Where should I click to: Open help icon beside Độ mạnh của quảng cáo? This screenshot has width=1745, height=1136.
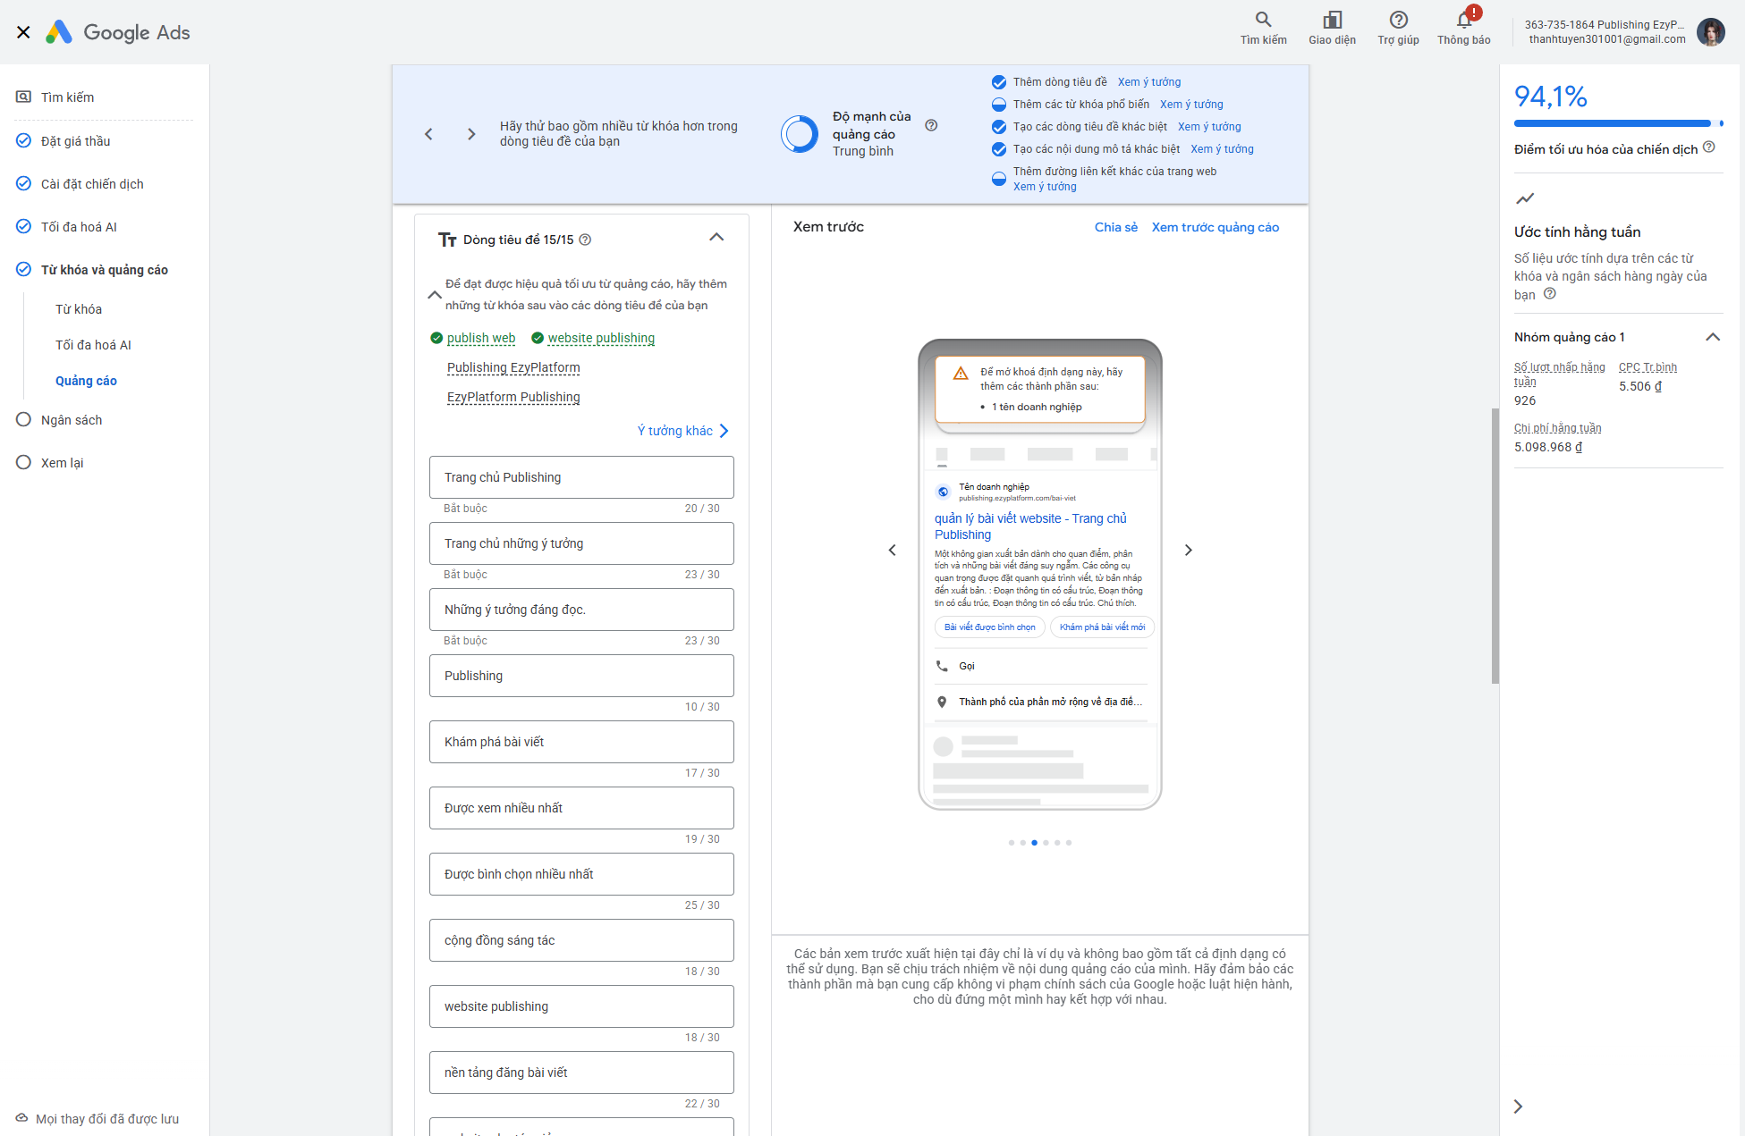tap(931, 125)
